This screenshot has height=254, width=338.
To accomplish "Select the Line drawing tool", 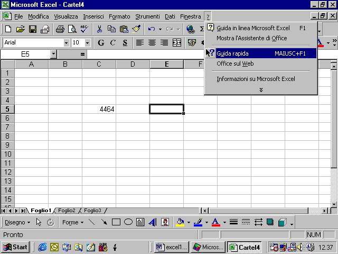I will [x=92, y=222].
